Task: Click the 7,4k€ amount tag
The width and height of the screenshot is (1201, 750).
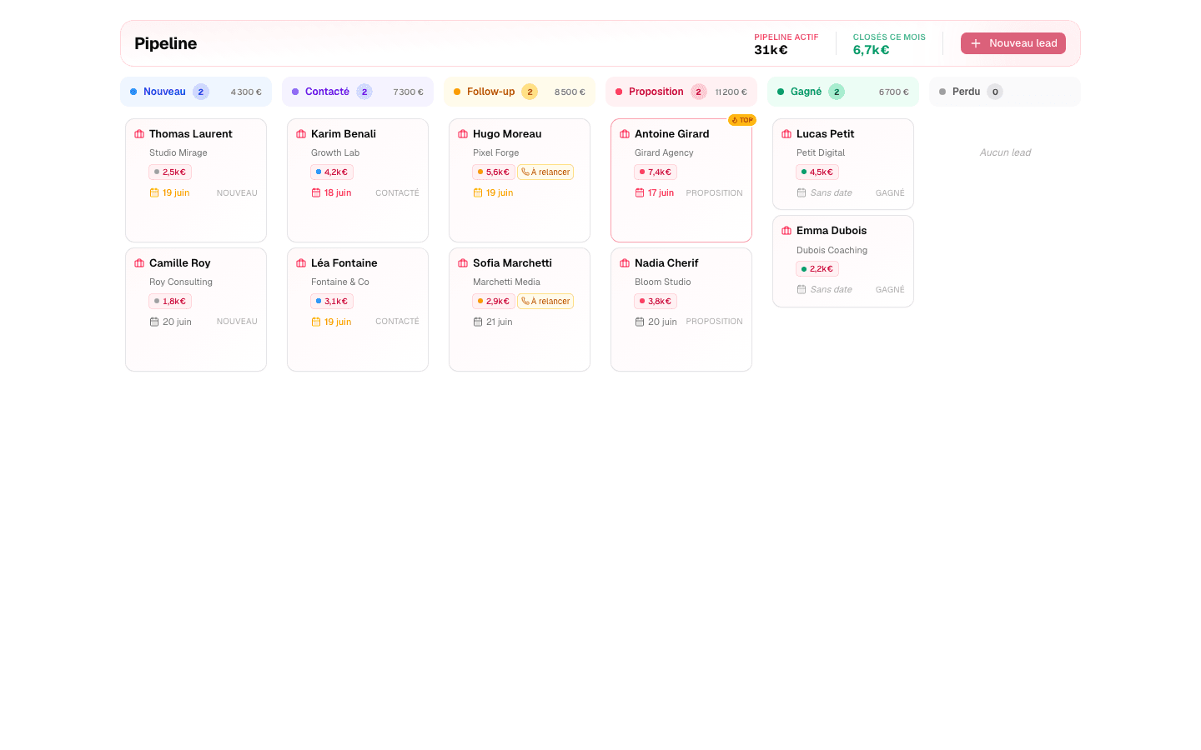Action: pyautogui.click(x=656, y=172)
